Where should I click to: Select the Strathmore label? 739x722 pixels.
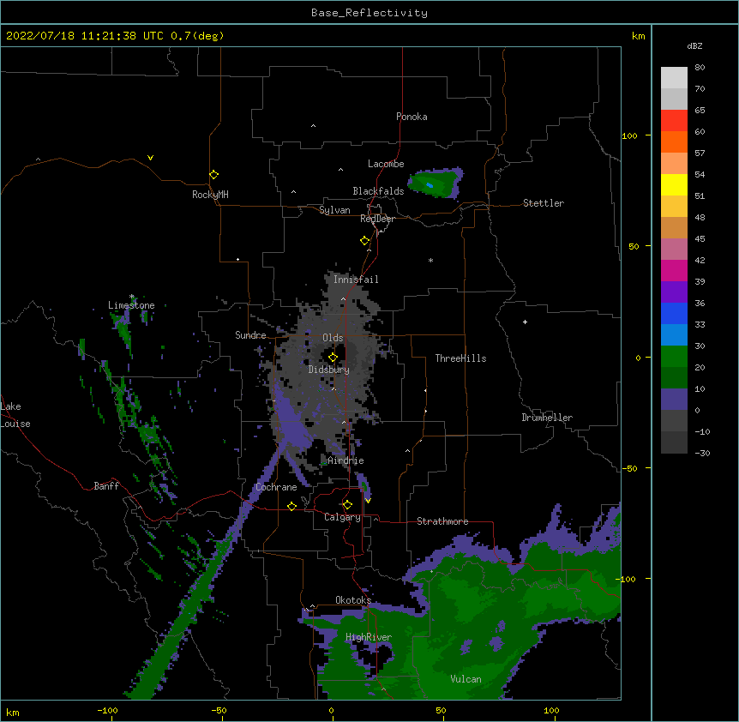pos(442,521)
